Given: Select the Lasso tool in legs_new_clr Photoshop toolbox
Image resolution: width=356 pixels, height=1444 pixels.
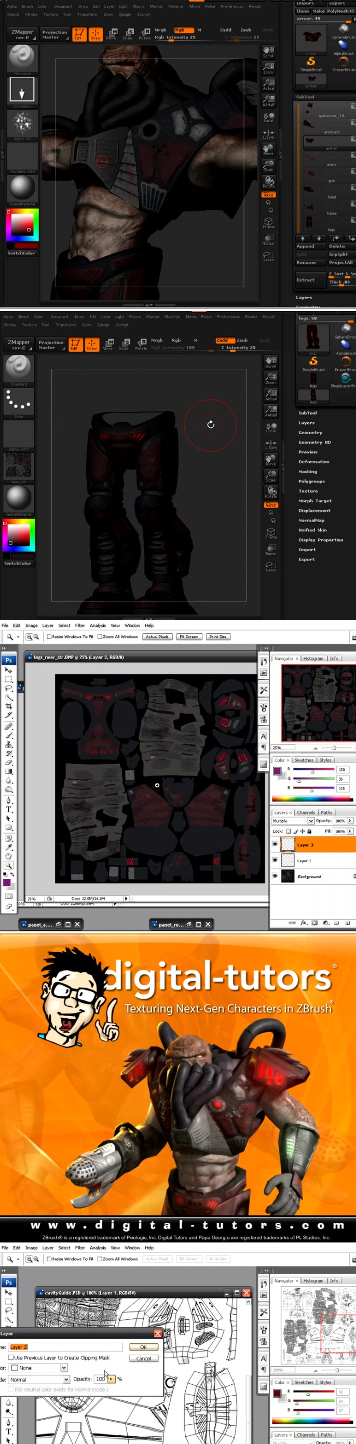Looking at the screenshot, I should (x=8, y=688).
